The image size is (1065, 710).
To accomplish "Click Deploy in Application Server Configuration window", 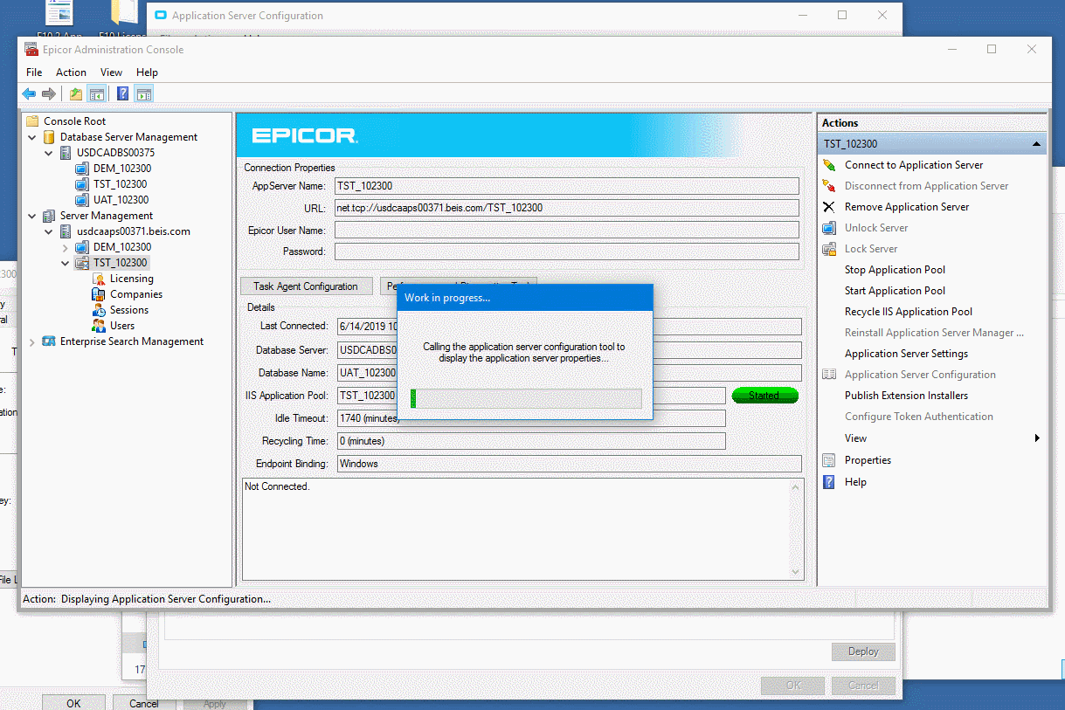I will [863, 651].
